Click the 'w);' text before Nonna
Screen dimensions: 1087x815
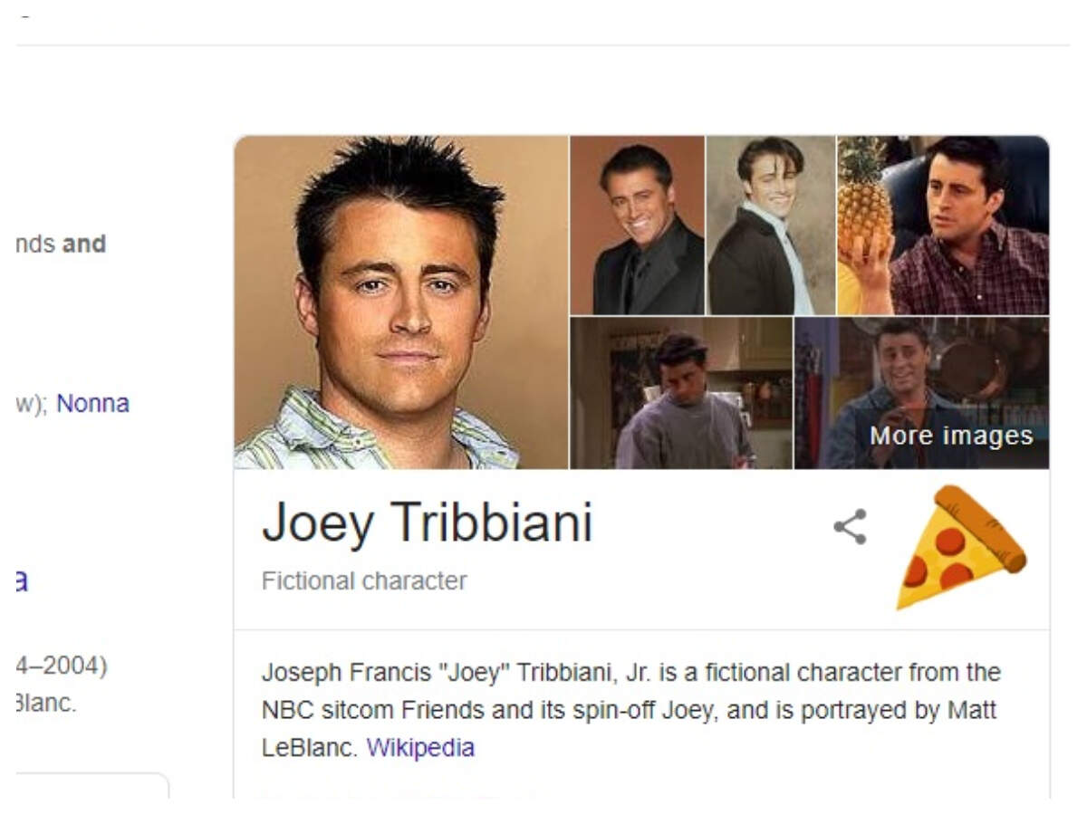(33, 403)
